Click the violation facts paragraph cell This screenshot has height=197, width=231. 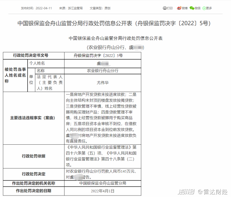click(x=103, y=118)
